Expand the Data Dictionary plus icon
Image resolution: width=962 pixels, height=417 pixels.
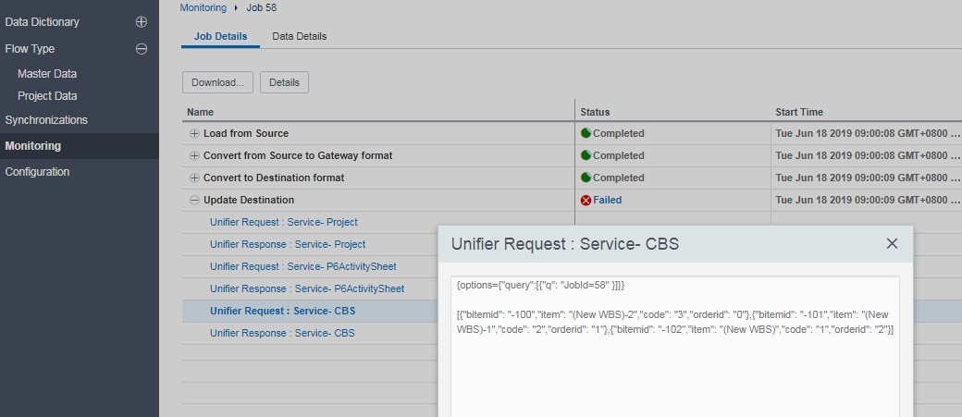pyautogui.click(x=142, y=22)
